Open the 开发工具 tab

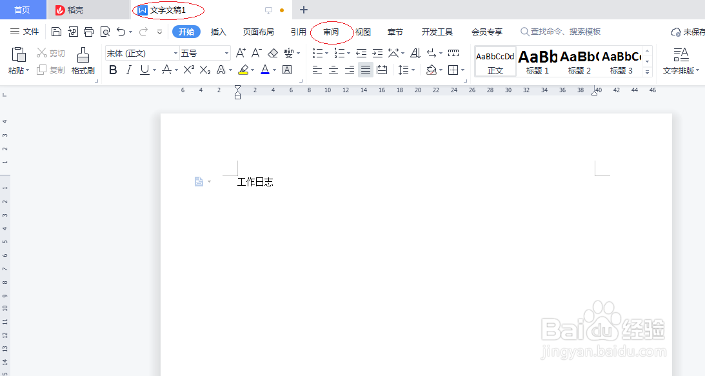(437, 32)
